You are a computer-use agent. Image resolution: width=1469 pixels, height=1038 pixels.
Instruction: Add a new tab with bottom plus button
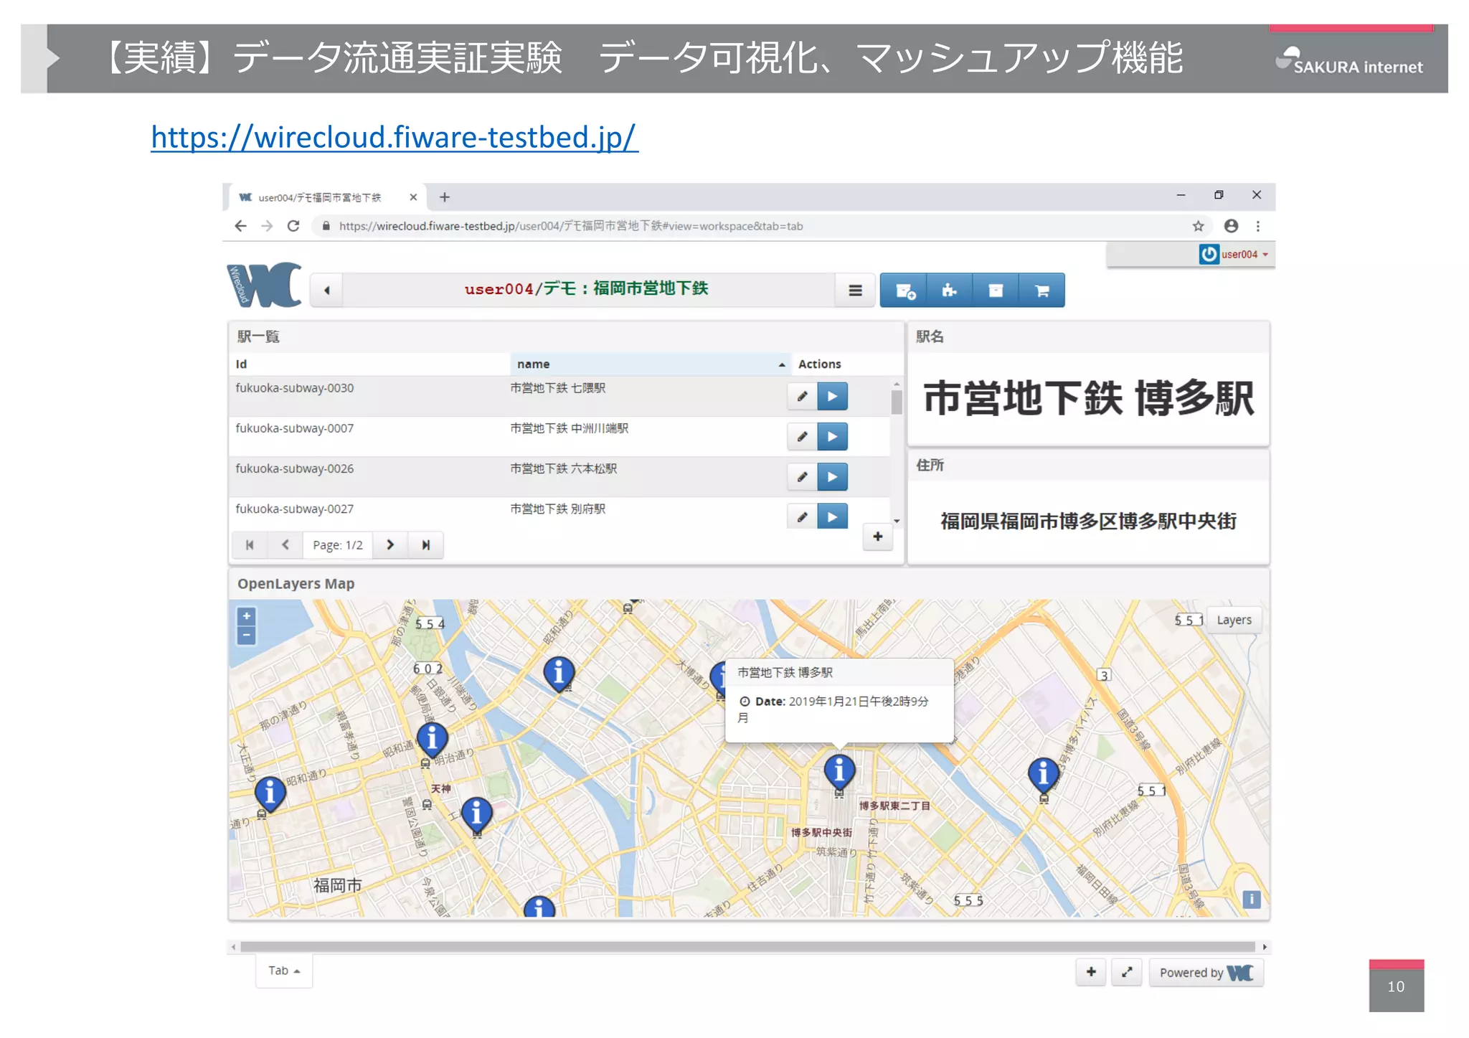(x=1091, y=972)
